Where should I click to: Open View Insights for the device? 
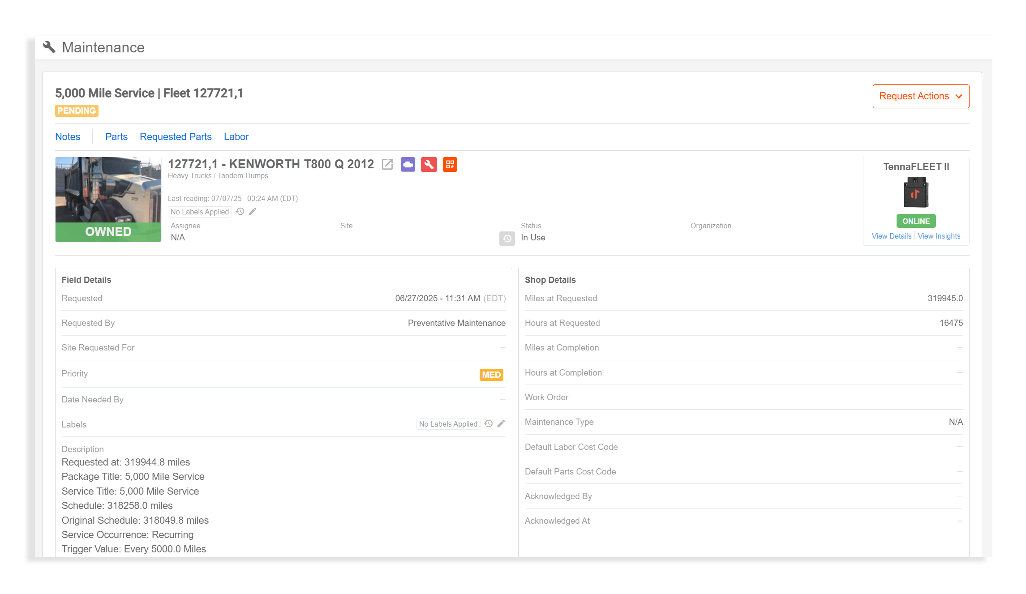click(939, 236)
